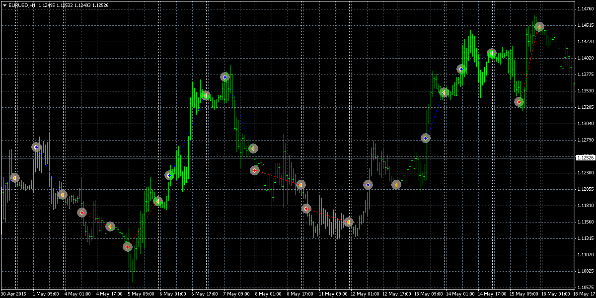Select the blue buy marker near 1.13775 after 14 May 01:00
The width and height of the screenshot is (596, 298).
pyautogui.click(x=462, y=70)
